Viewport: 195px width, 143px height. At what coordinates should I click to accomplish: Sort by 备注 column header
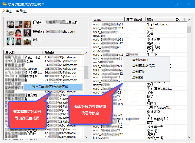click(180, 20)
